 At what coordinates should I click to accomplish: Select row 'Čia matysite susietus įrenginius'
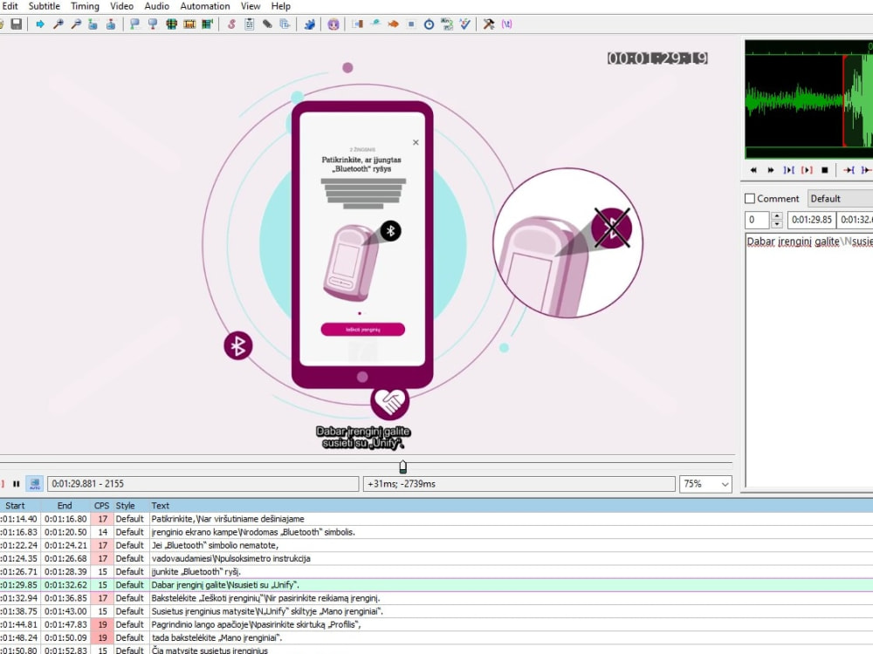[436, 650]
